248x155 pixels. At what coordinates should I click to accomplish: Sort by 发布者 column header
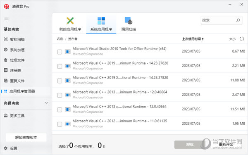73,39
